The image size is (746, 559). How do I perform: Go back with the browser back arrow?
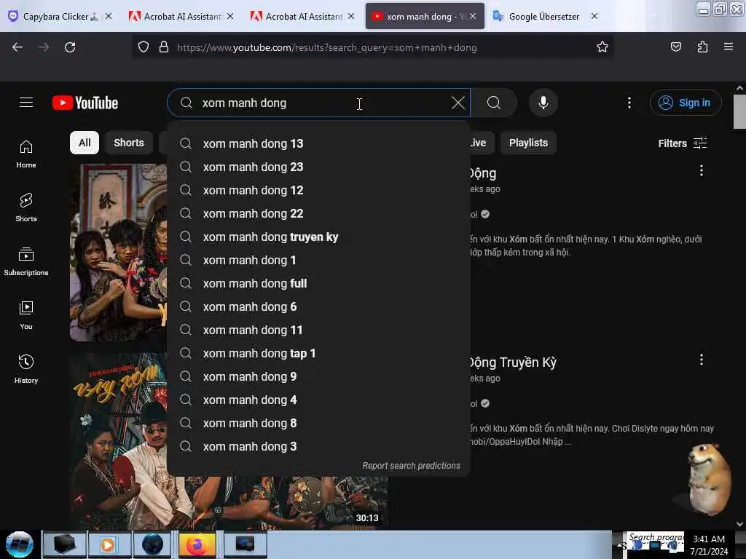pyautogui.click(x=17, y=47)
